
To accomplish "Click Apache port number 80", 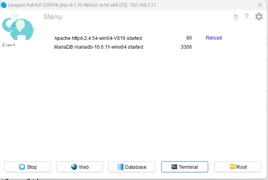I will pos(189,38).
